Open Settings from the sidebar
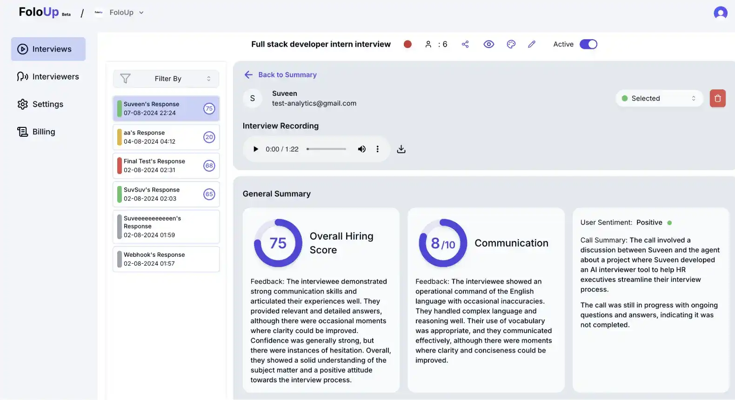735x400 pixels. (40, 104)
